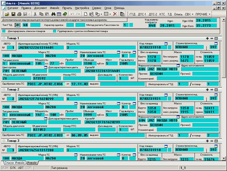Enable 'Группировать с учетом особенностей товара' checkbox
The height and width of the screenshot is (171, 227).
(x=54, y=31)
